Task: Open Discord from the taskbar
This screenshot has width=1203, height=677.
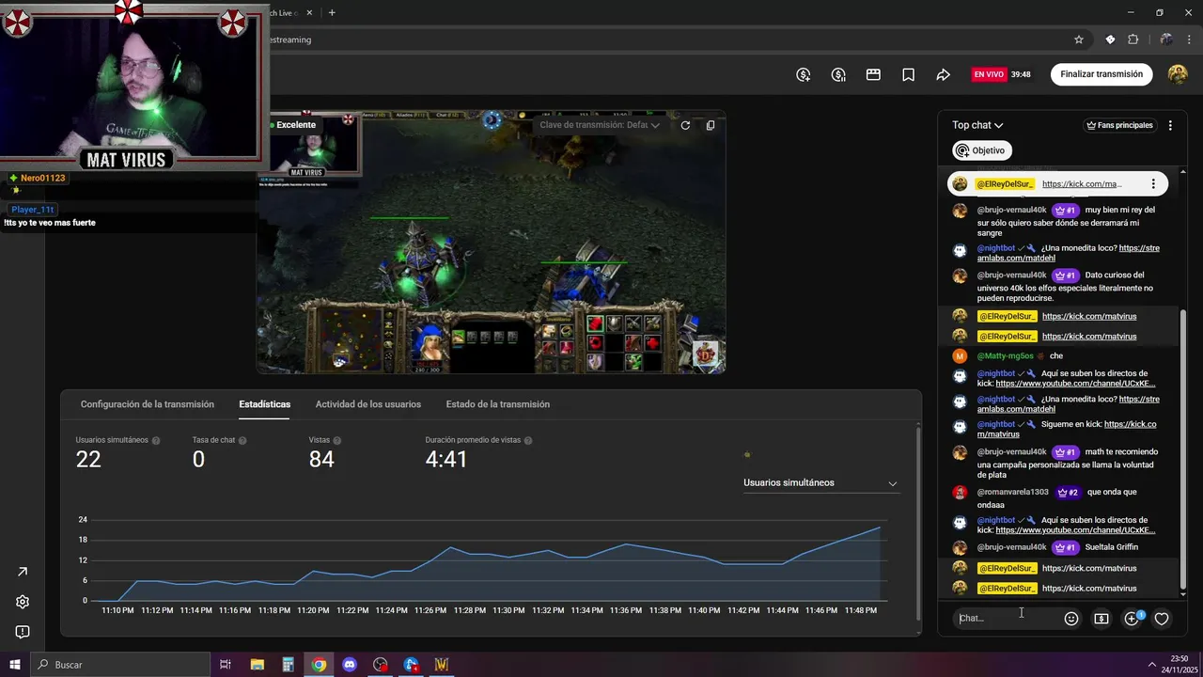Action: (350, 665)
